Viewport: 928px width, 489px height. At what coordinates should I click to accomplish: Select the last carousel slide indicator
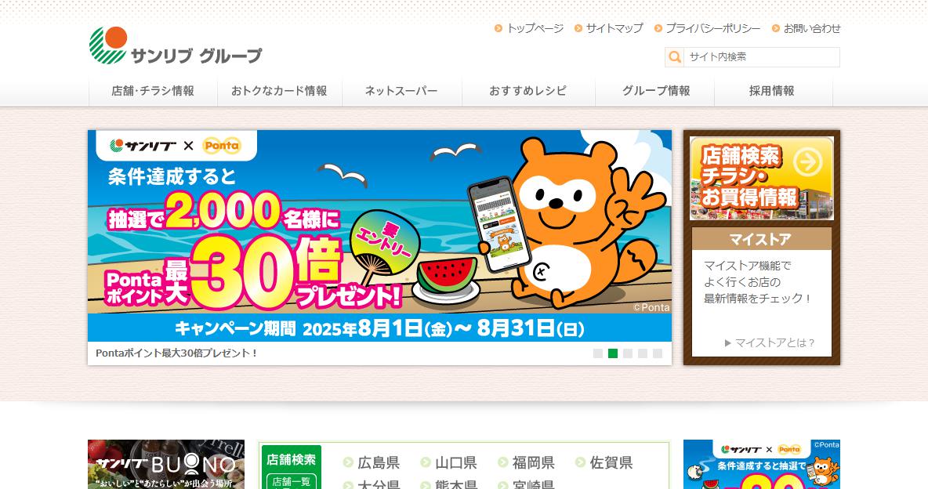(x=658, y=353)
